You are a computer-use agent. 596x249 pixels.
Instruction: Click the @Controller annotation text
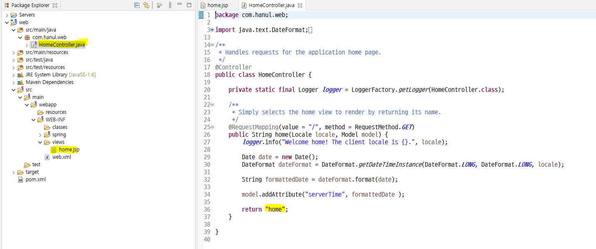click(234, 67)
